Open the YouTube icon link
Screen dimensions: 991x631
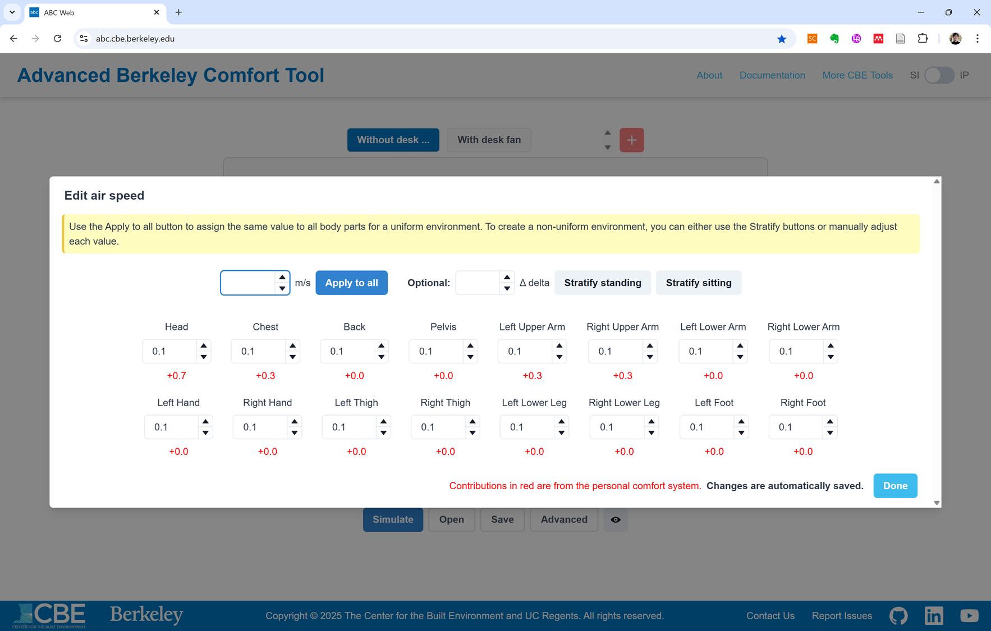pos(969,615)
